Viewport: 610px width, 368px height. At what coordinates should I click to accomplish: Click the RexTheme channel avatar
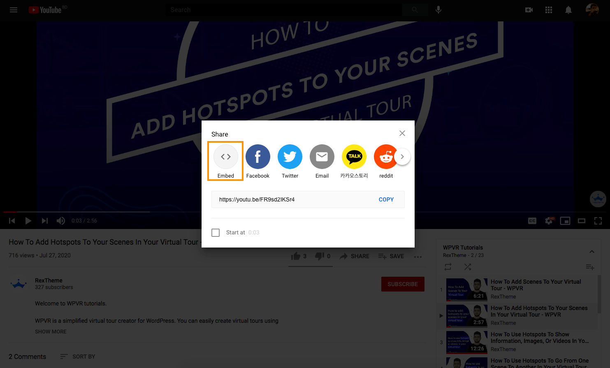coord(19,284)
